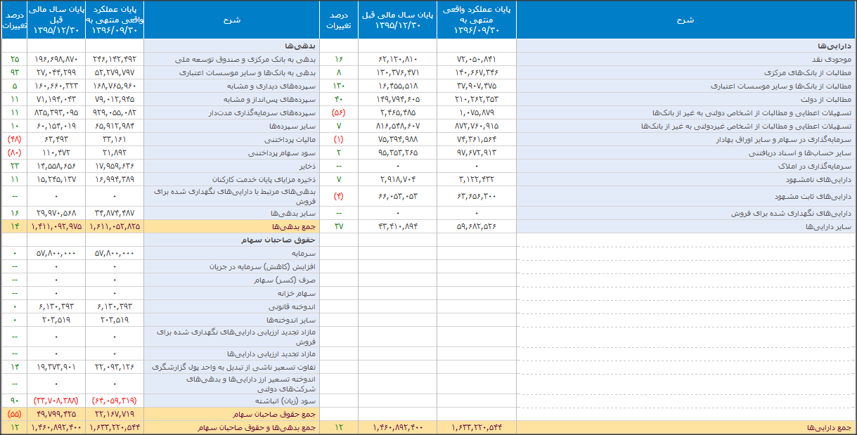This screenshot has height=435, width=857.
Task: Click the red (۸۰) percent change value
Action: (14, 152)
